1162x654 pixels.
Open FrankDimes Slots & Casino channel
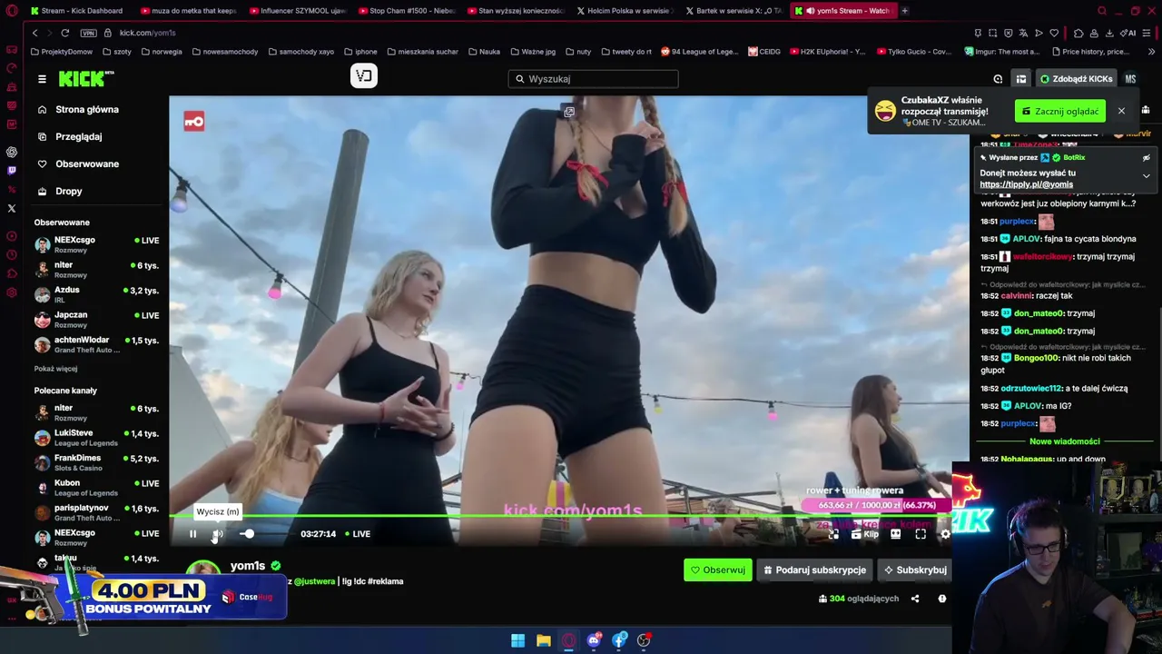[x=96, y=462]
